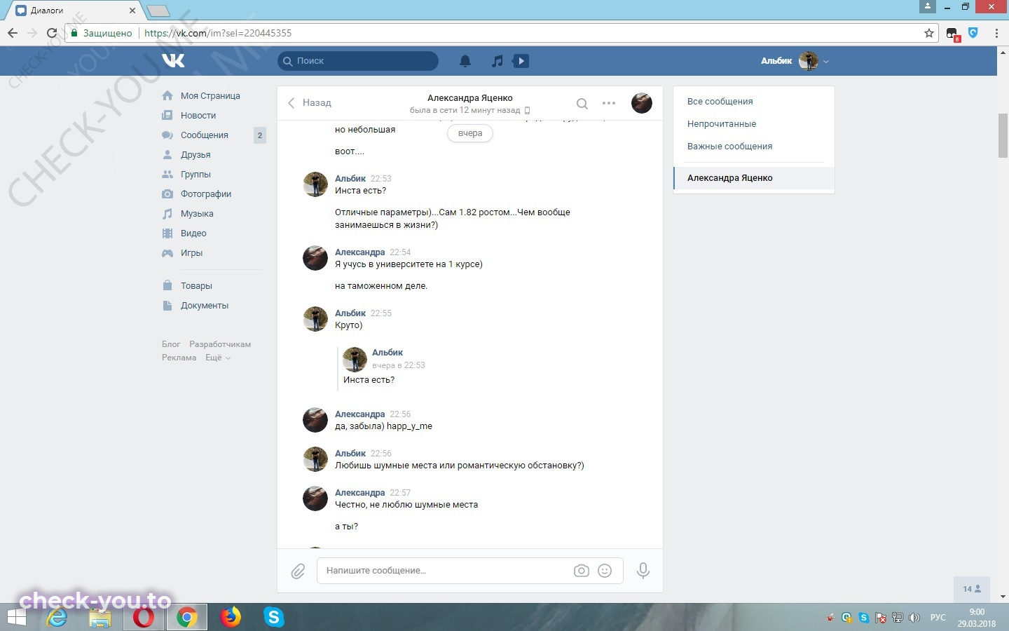Record a voice message with microphone
The image size is (1009, 631).
[x=643, y=571]
